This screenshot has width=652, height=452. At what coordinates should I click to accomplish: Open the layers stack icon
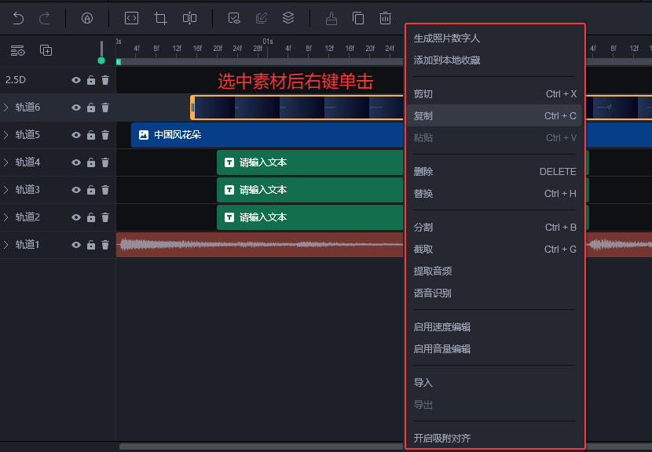click(288, 17)
